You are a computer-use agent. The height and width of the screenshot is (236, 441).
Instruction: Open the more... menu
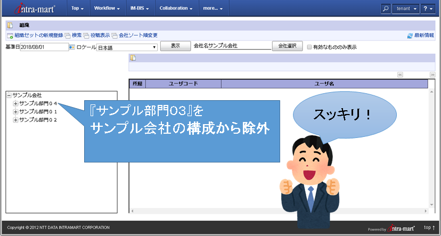click(213, 8)
